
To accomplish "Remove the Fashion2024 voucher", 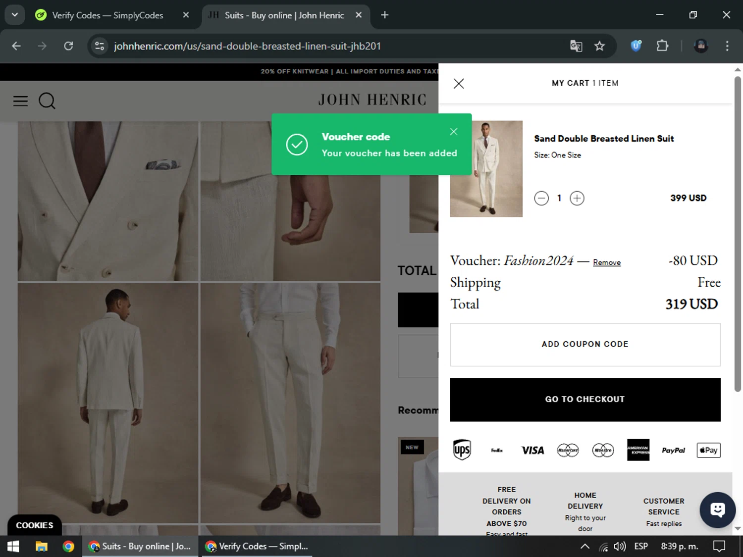I will 607,262.
